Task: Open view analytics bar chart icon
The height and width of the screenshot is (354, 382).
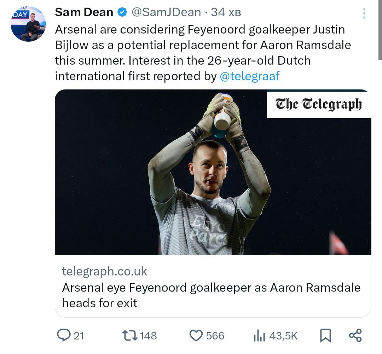Action: pos(259,336)
